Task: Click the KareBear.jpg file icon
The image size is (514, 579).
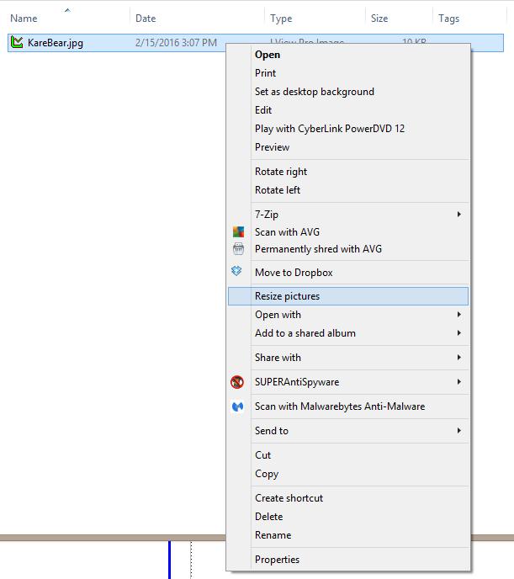Action: 17,42
